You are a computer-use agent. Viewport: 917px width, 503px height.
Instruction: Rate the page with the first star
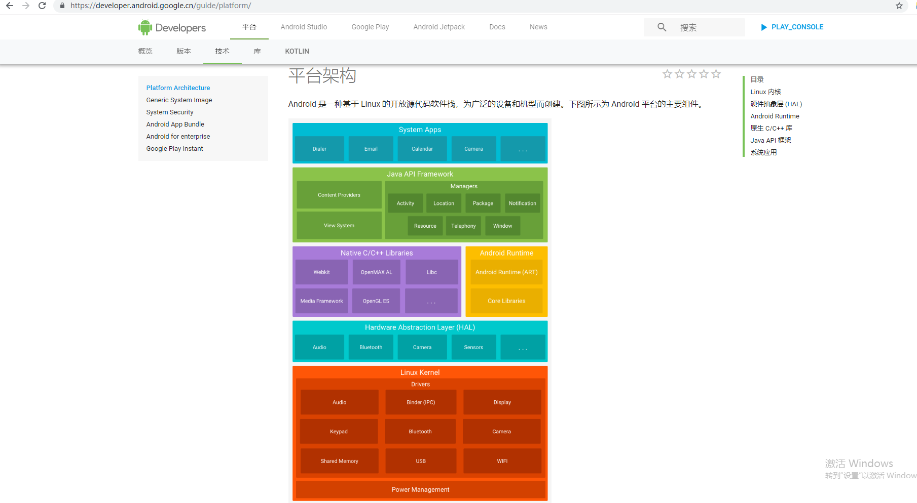(667, 73)
